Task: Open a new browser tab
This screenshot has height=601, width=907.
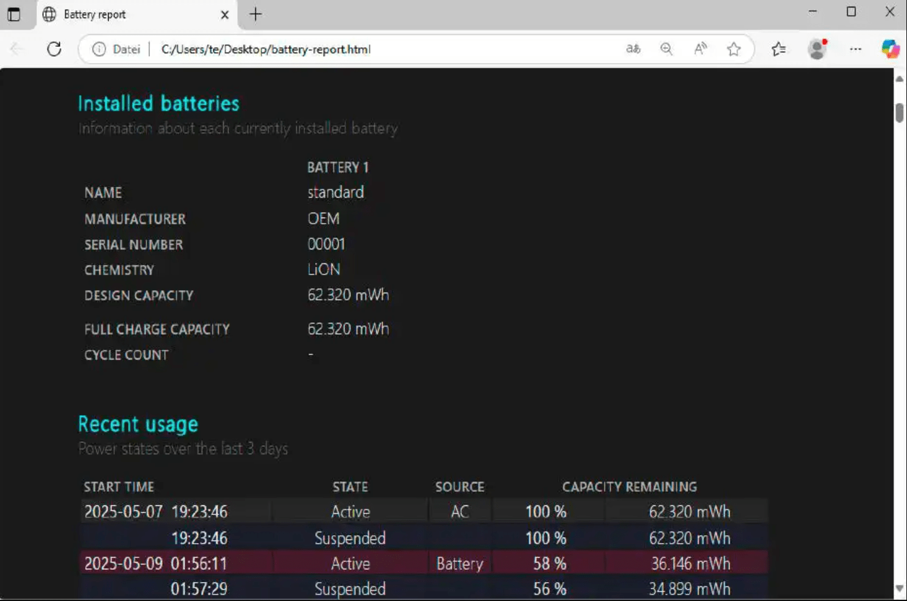Action: click(x=255, y=14)
